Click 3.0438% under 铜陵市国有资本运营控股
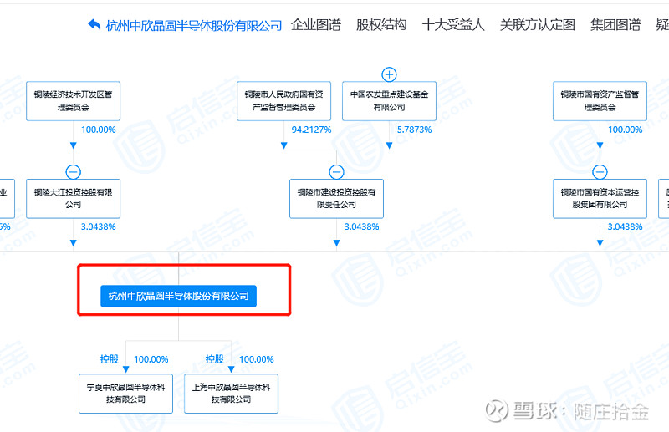The width and height of the screenshot is (669, 432). 625,227
